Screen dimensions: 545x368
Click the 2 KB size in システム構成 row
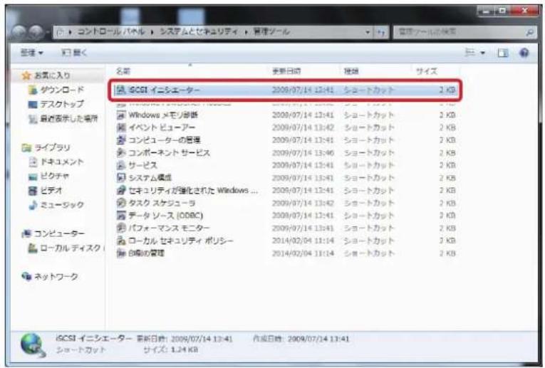pos(447,178)
